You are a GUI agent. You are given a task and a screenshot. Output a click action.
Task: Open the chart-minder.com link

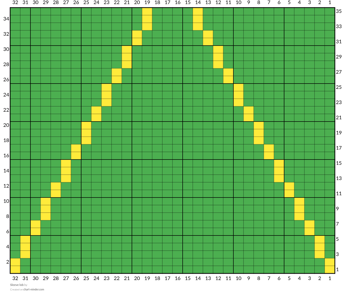pos(34,289)
